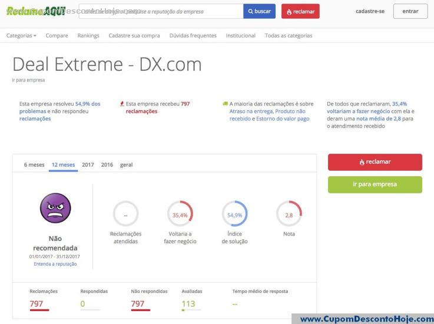Click the Produto não recebido link

click(x=267, y=115)
